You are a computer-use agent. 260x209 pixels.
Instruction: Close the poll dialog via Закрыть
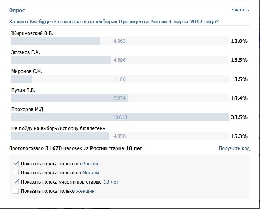pyautogui.click(x=240, y=10)
